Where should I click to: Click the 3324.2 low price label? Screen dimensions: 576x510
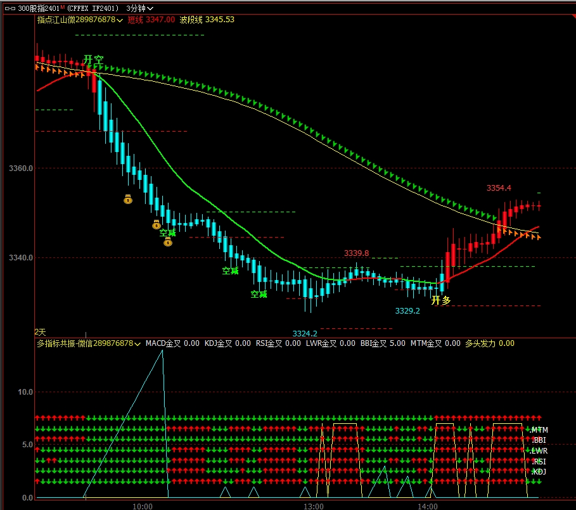(305, 333)
